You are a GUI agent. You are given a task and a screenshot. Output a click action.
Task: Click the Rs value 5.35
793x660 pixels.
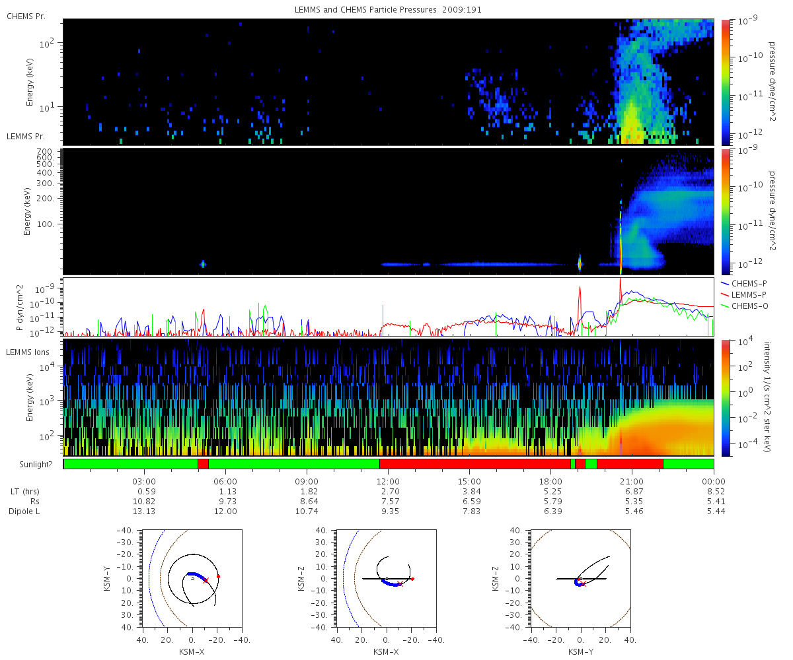point(634,501)
